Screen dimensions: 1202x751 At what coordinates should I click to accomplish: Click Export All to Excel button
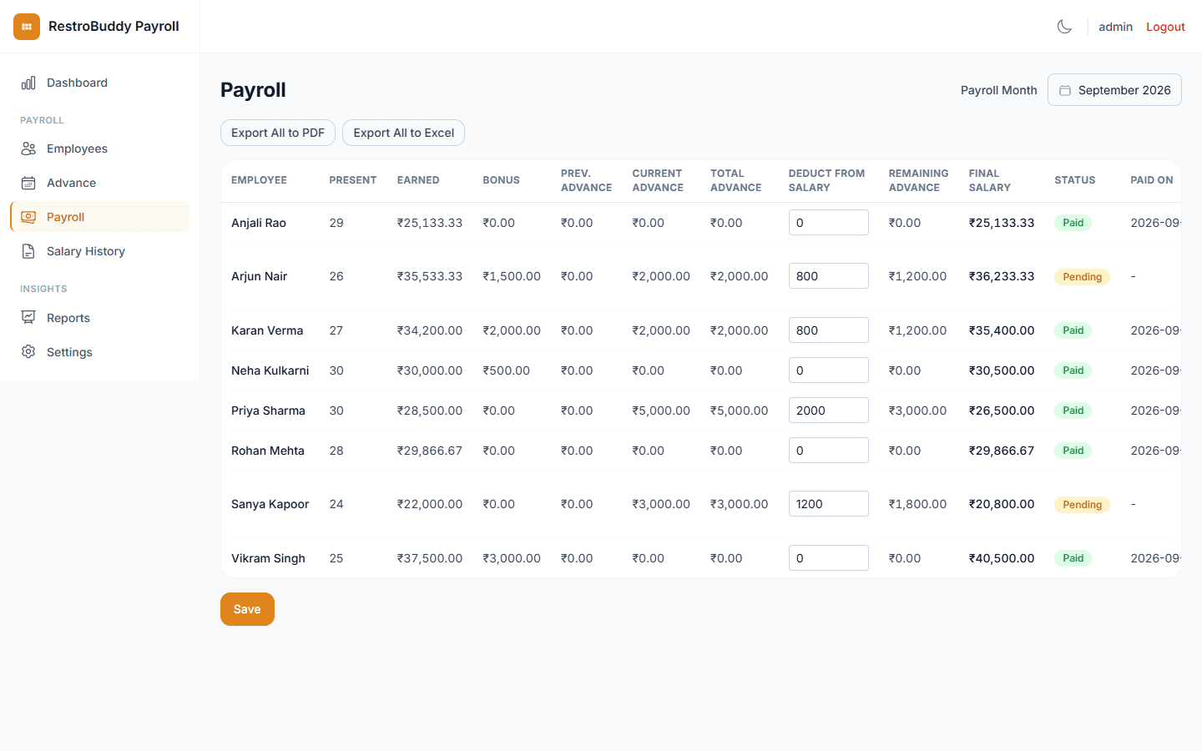click(x=404, y=133)
